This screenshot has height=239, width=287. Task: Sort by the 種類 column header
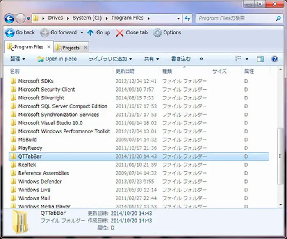point(167,71)
